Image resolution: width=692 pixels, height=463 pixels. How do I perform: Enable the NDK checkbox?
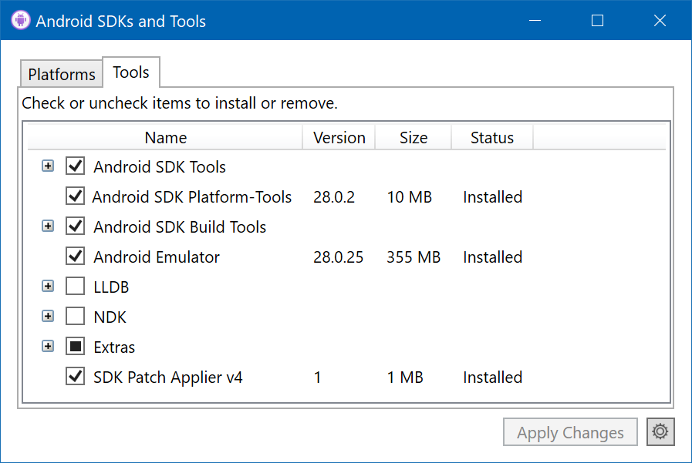click(75, 317)
